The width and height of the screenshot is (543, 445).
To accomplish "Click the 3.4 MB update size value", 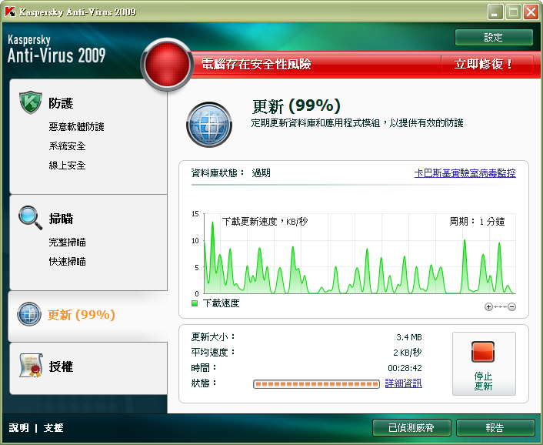I will (x=409, y=337).
